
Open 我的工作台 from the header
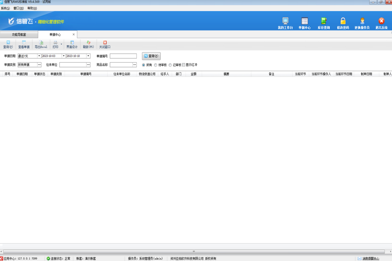pos(285,22)
